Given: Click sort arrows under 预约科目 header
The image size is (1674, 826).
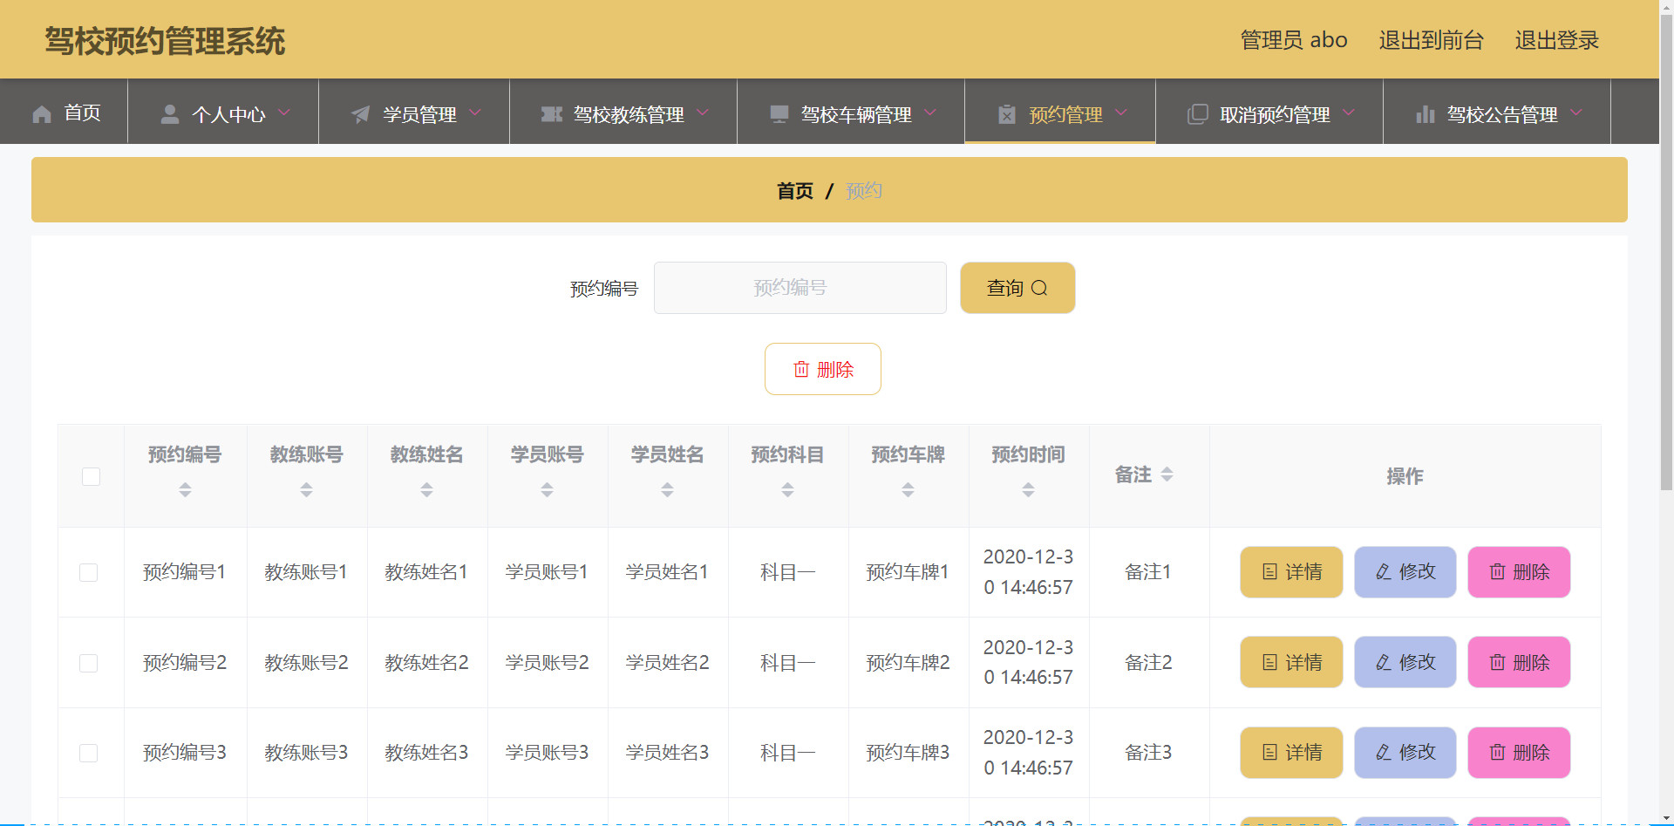Looking at the screenshot, I should pos(787,490).
